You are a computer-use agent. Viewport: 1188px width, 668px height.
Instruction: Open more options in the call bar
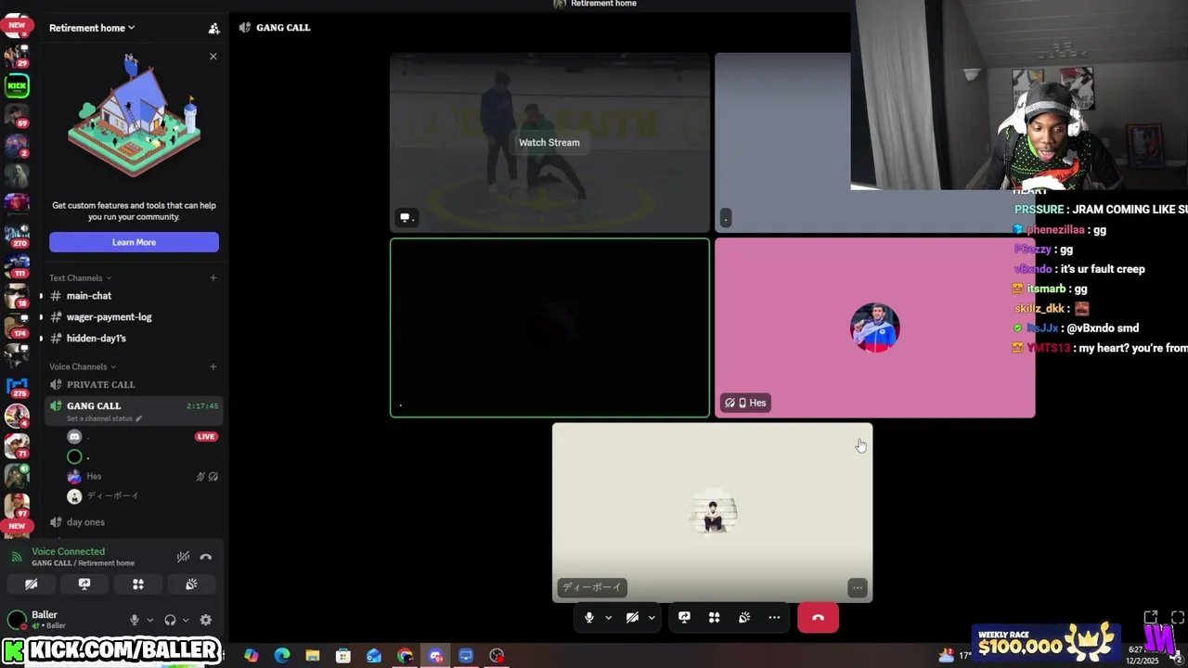tap(774, 618)
